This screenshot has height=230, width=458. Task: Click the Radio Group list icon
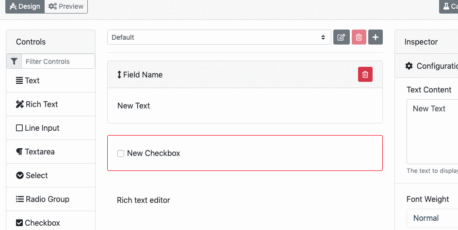pyautogui.click(x=20, y=199)
